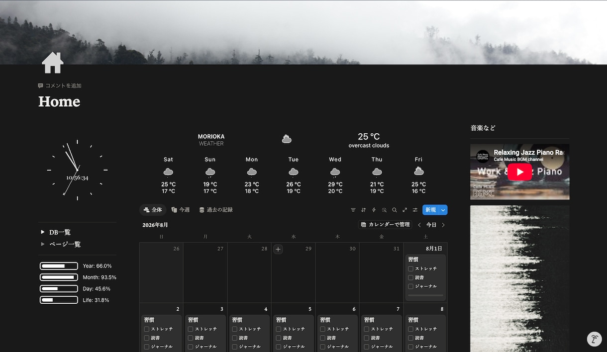This screenshot has width=607, height=352.
Task: Click the Month 93.5% progress bar
Action: pyautogui.click(x=59, y=277)
